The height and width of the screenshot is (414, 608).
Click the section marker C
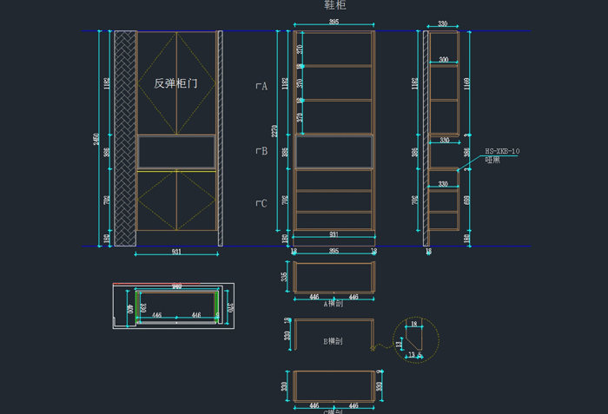point(261,203)
